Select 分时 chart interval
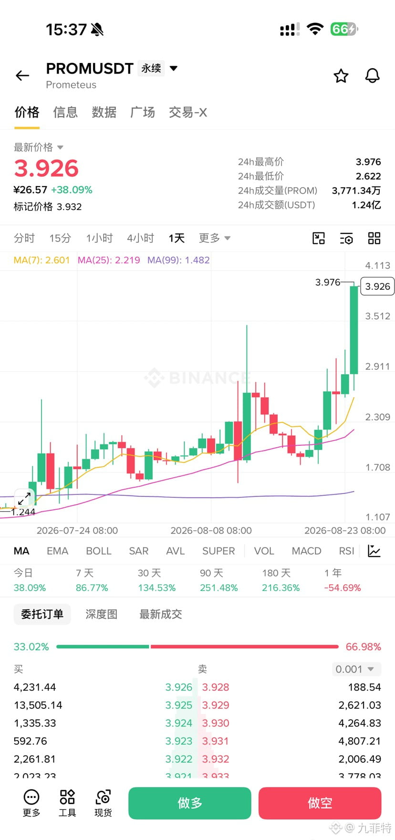395x840 pixels. click(x=24, y=238)
